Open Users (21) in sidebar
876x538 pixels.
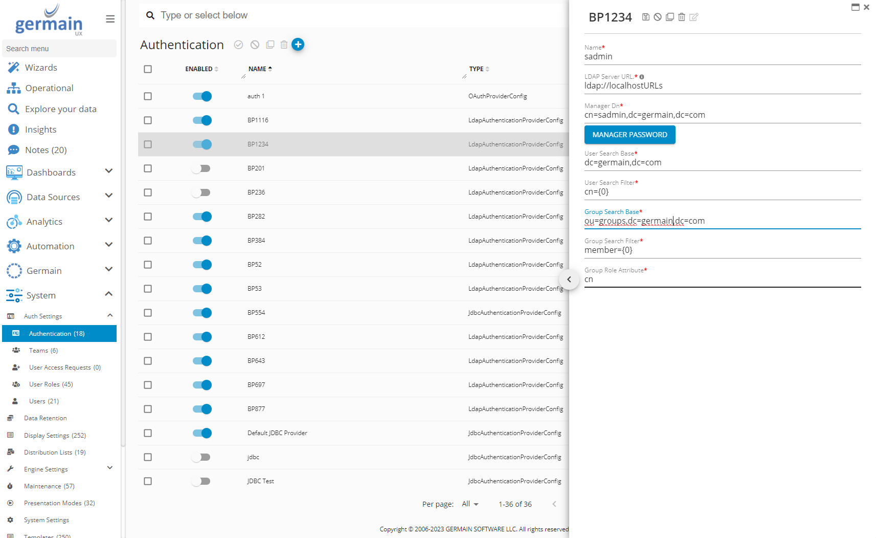point(44,401)
